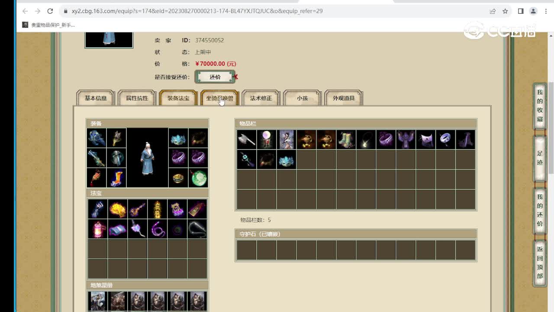554x312 pixels.
Task: Select the female character card in 物品栏
Action: tap(287, 140)
